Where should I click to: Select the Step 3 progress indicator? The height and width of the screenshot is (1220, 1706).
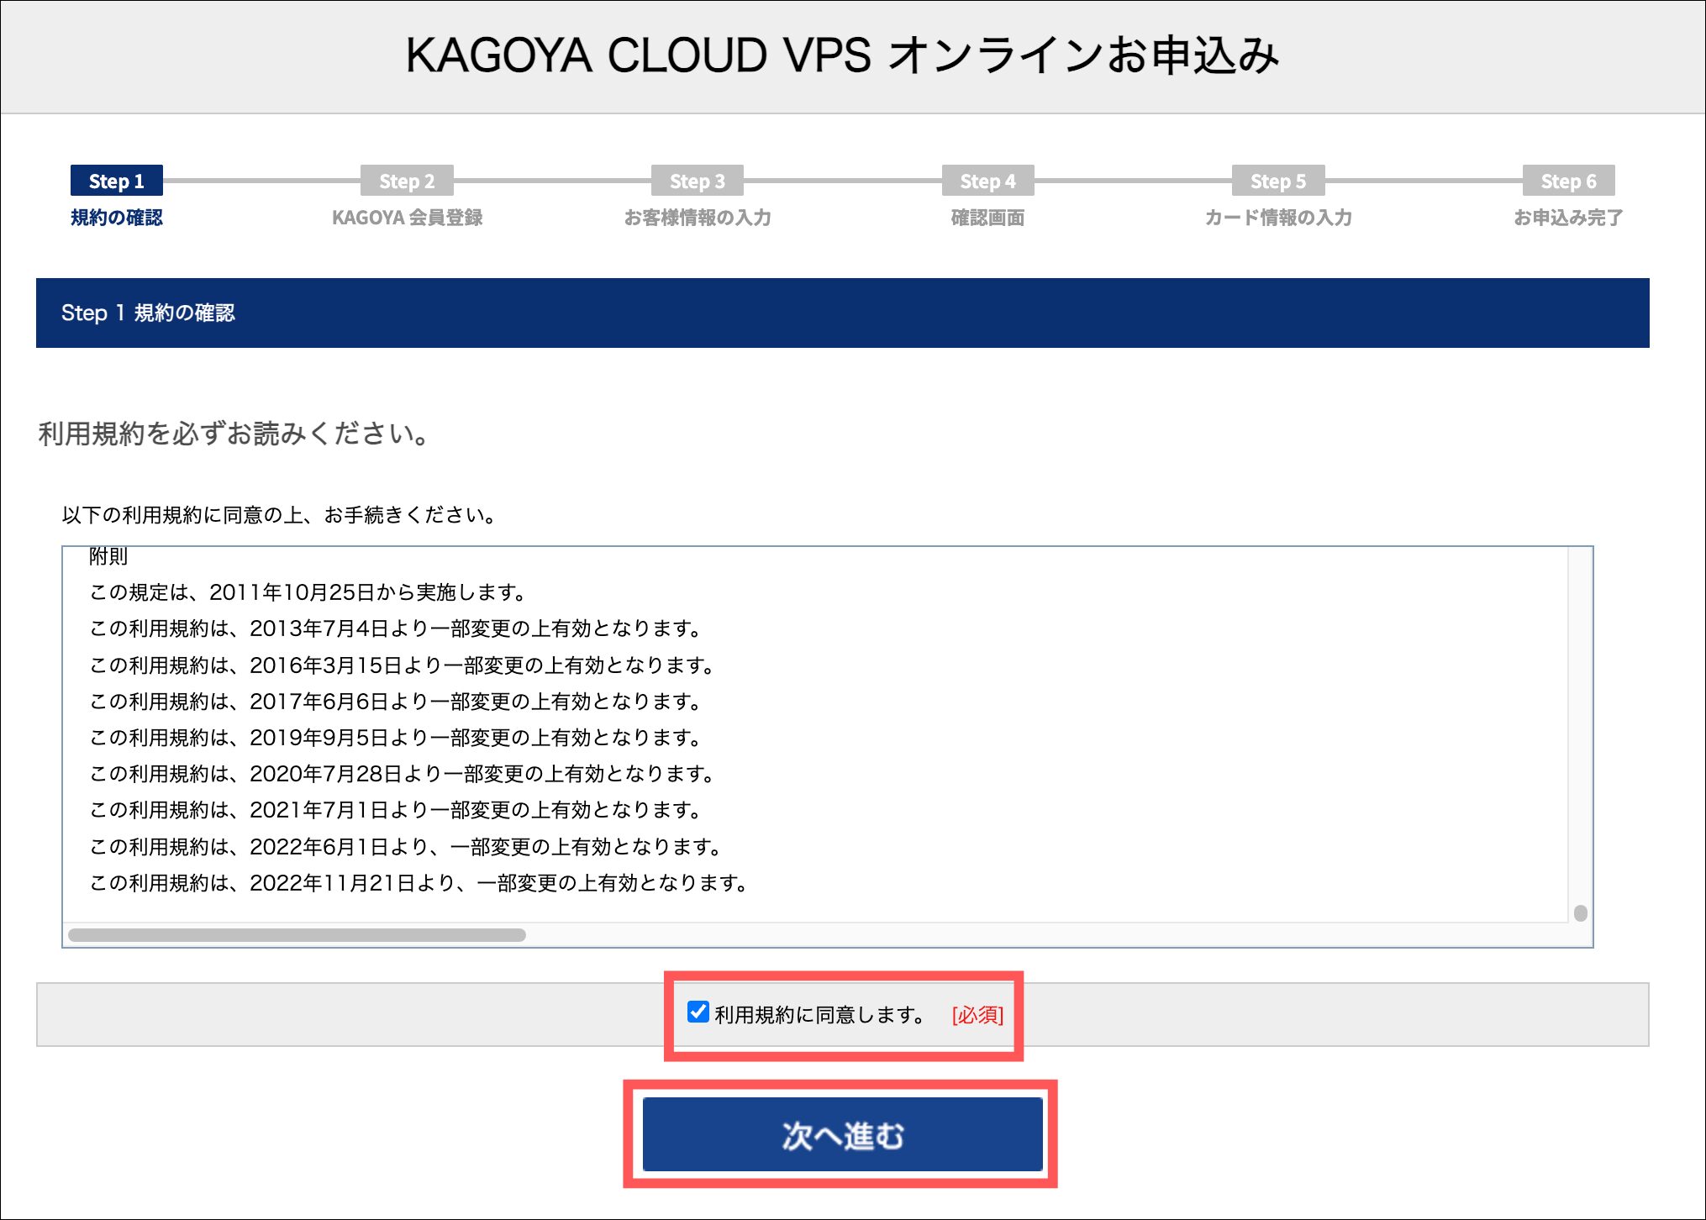coord(697,181)
